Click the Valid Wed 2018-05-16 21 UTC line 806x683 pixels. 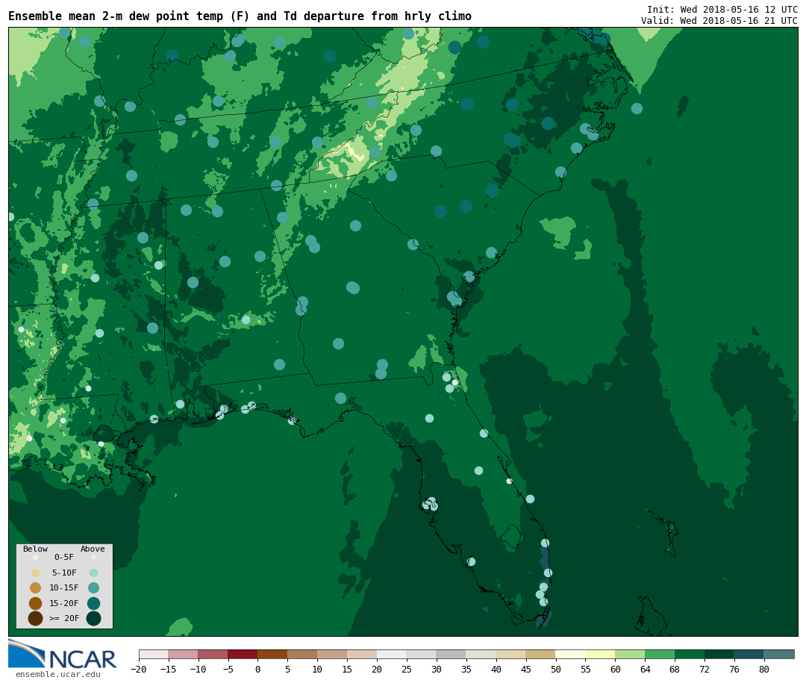click(x=719, y=21)
